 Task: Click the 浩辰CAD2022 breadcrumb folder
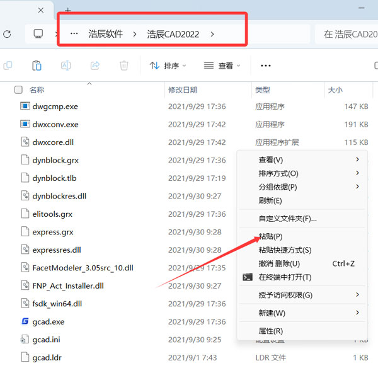tap(173, 34)
